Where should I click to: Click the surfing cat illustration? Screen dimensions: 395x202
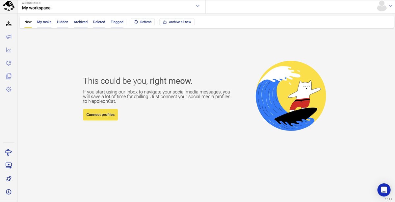(x=291, y=96)
